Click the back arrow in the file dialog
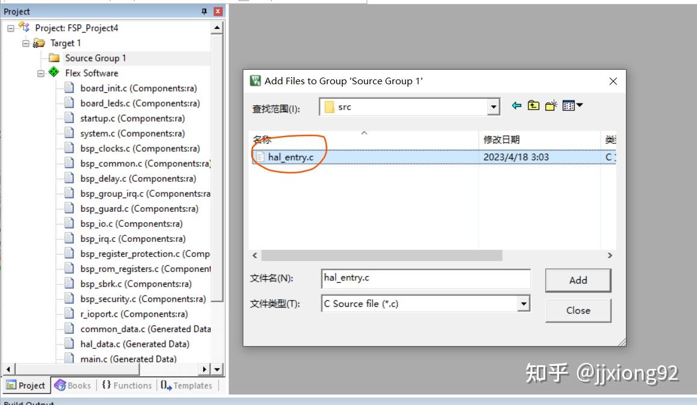 pos(516,105)
